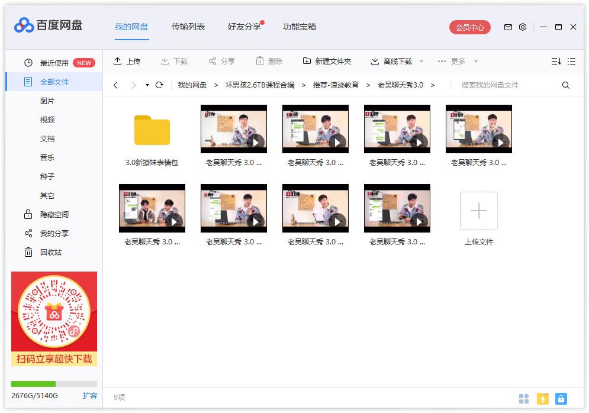
Task: Switch to list view icon
Action: coord(571,61)
